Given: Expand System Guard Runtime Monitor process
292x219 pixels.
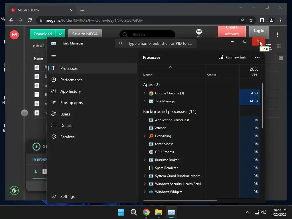Looking at the screenshot, I should pos(145,176).
